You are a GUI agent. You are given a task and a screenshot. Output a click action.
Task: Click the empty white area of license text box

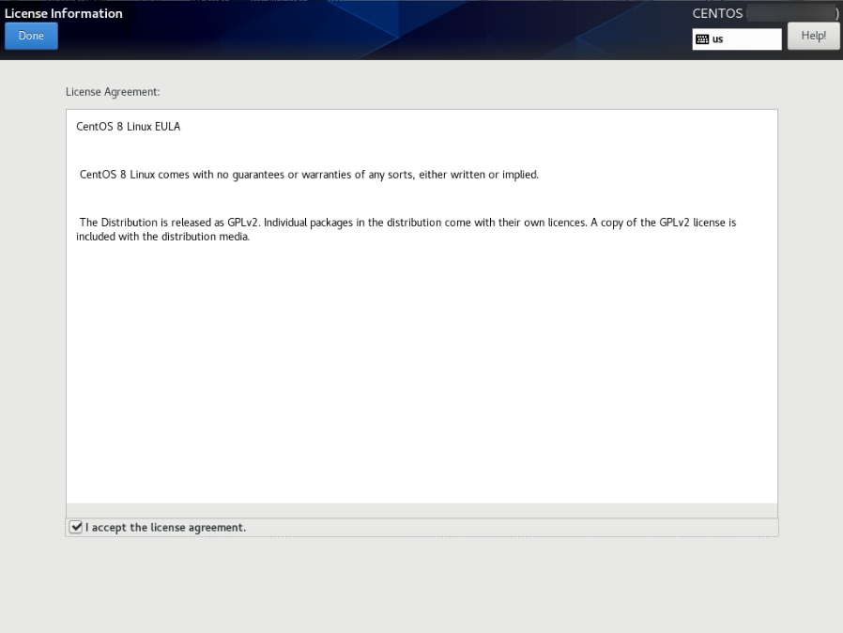point(422,371)
